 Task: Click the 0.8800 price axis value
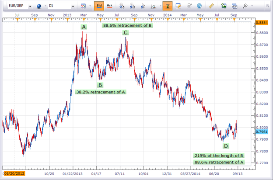tap(262, 33)
